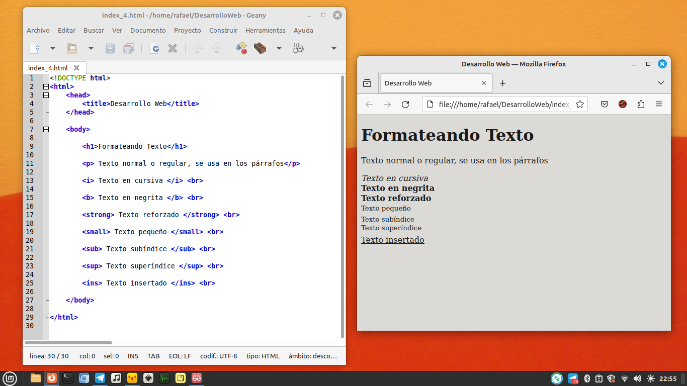
Task: Click the Compile icon in Geany toolbar
Action: (241, 48)
